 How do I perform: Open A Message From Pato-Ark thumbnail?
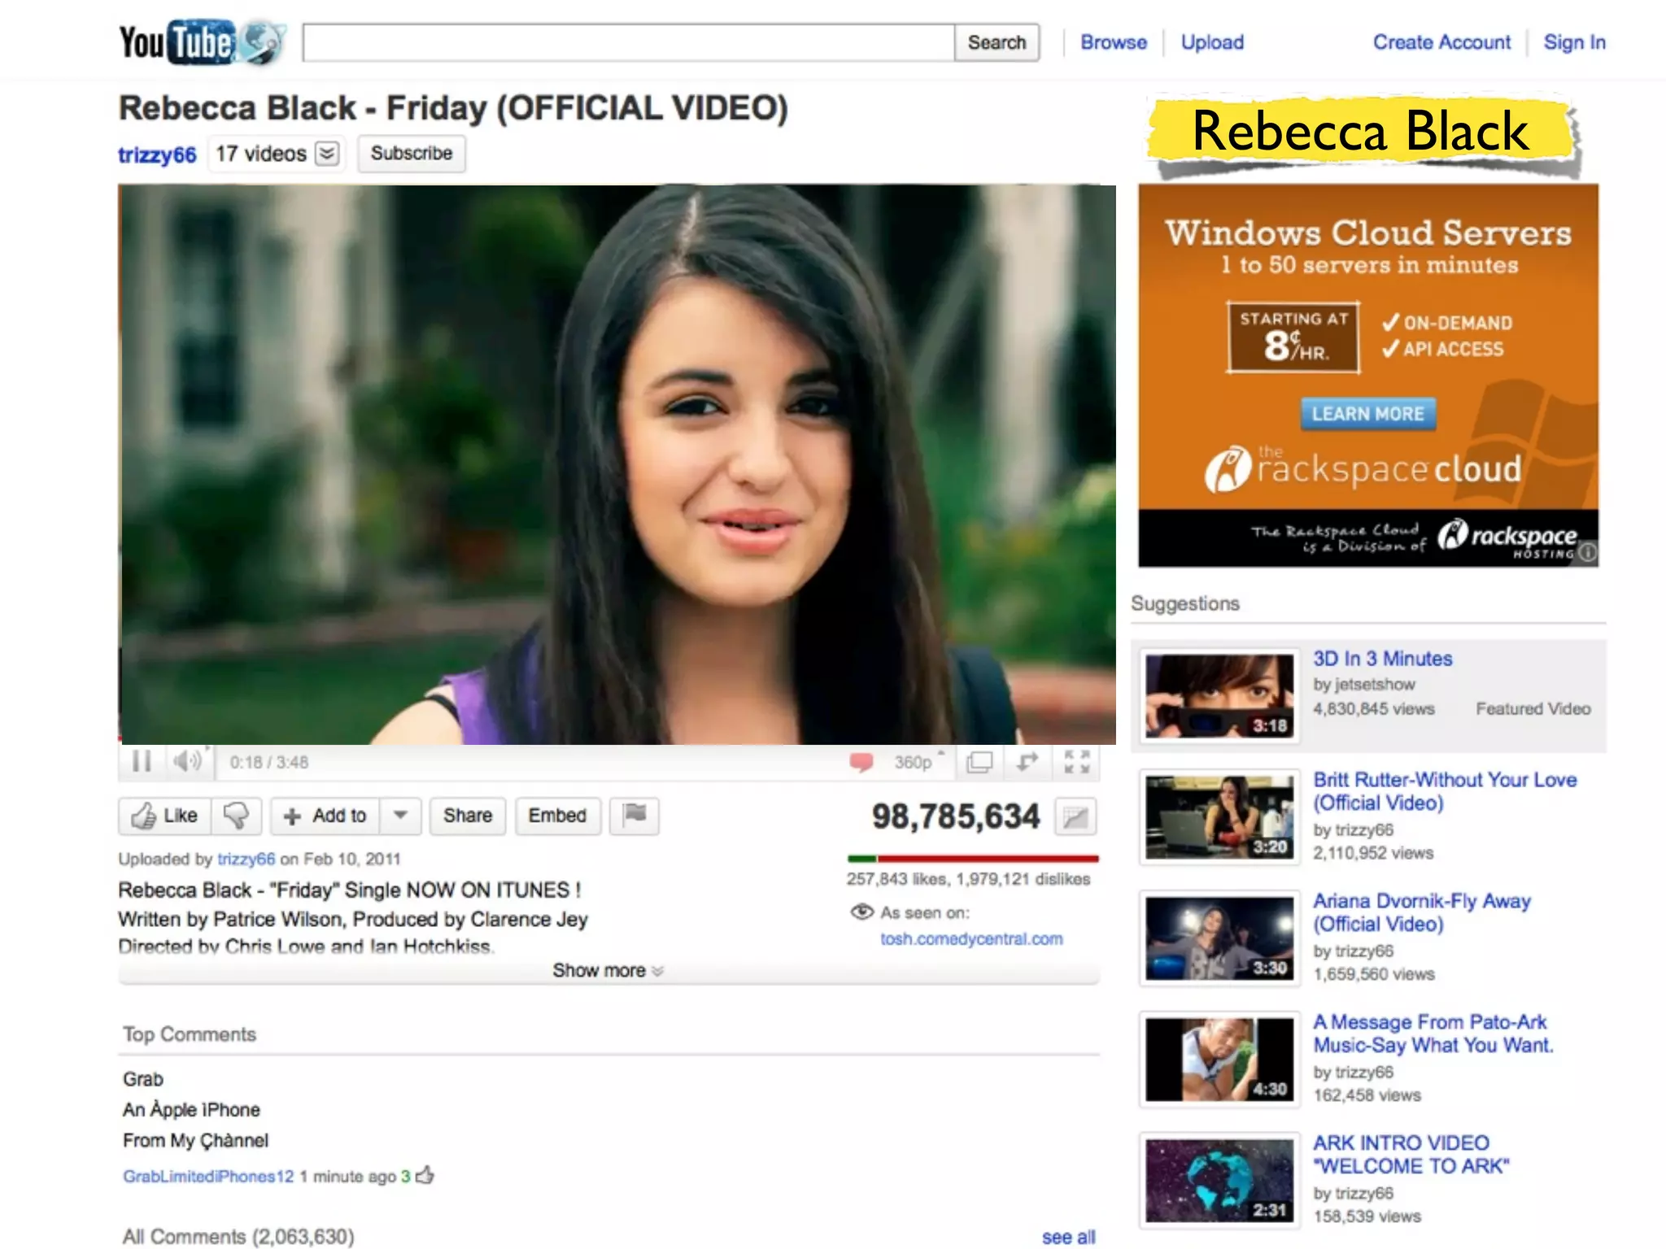pyautogui.click(x=1219, y=1060)
